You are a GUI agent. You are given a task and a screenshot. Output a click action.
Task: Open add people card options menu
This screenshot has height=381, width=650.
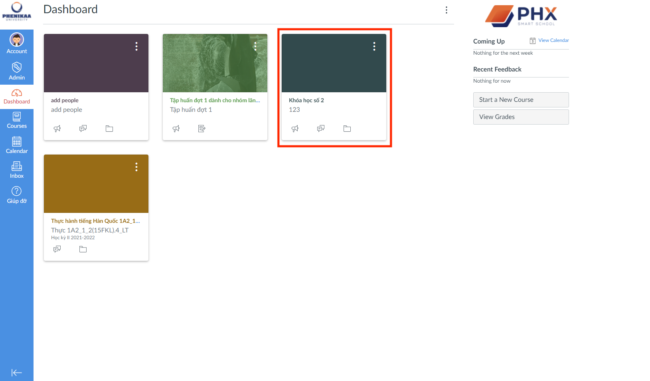tap(136, 46)
